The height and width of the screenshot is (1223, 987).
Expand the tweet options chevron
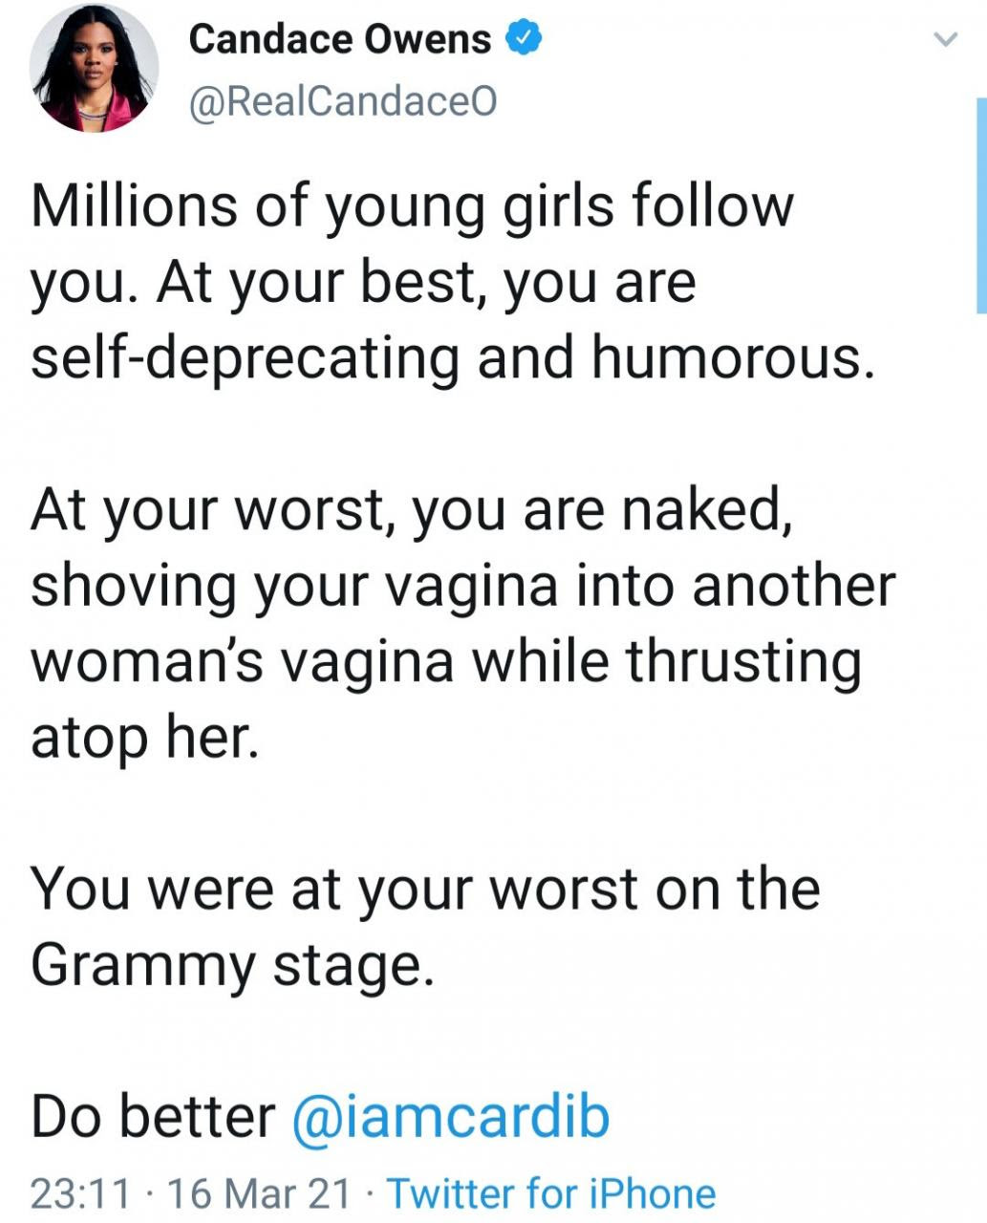(x=945, y=39)
